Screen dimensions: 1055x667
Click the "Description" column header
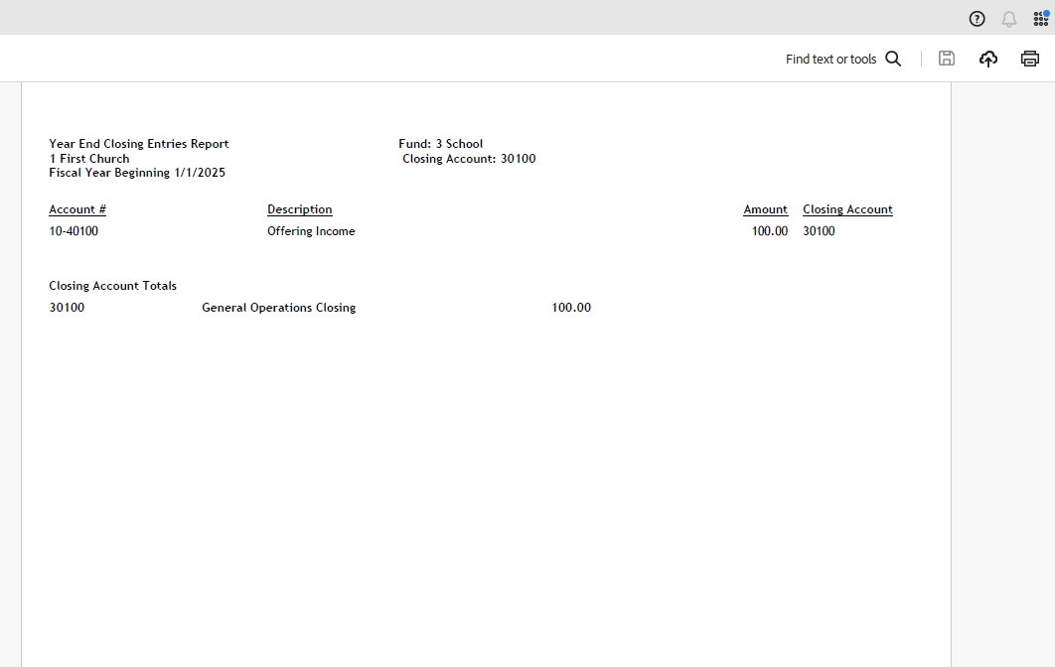[299, 209]
